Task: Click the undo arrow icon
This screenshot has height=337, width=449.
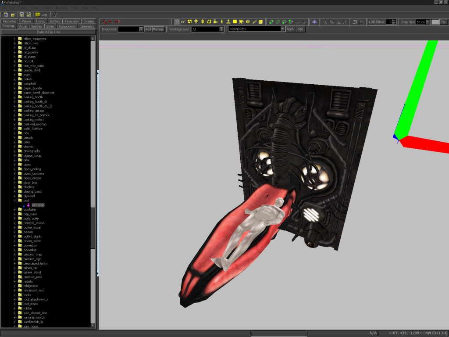Action: (355, 22)
